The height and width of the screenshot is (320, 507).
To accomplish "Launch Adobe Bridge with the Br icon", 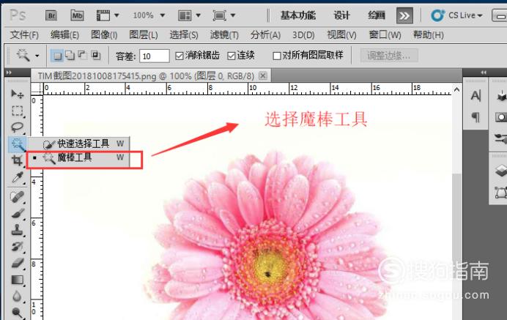I will [51, 15].
